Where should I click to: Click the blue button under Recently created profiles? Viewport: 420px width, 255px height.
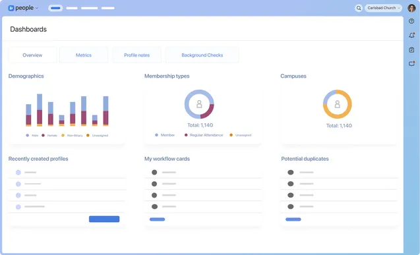104,219
